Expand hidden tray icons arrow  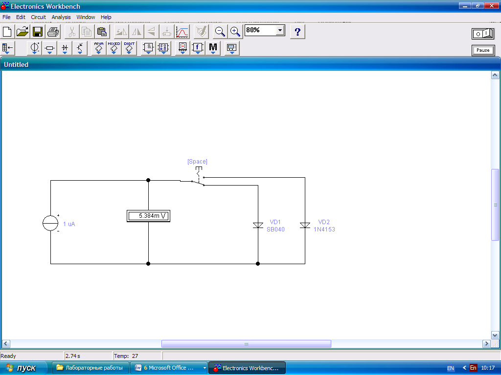coord(464,368)
